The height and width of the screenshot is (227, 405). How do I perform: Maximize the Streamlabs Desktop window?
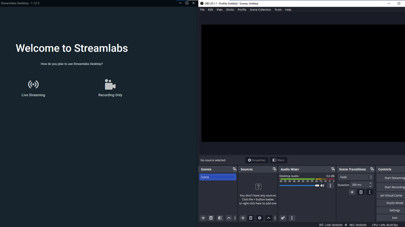pyautogui.click(x=187, y=3)
